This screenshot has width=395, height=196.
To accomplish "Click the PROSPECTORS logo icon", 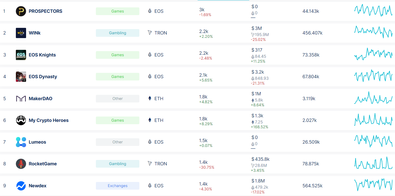I will click(x=21, y=11).
